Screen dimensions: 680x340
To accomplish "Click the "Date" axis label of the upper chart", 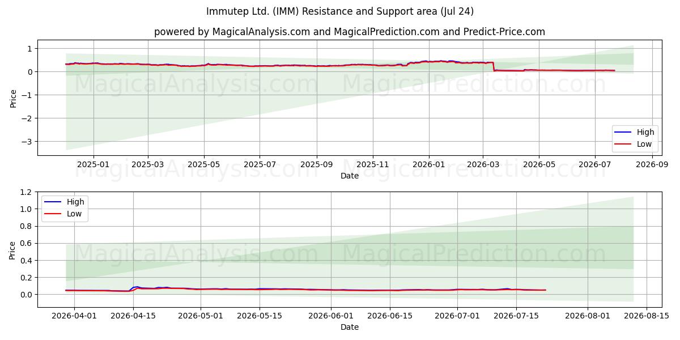I will (x=350, y=176).
